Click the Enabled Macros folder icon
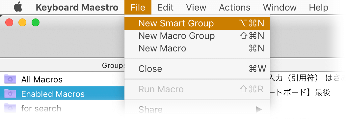This screenshot has height=119, width=346. (x=10, y=94)
